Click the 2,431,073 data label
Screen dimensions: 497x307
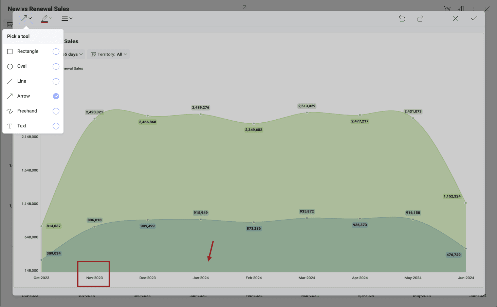(413, 111)
